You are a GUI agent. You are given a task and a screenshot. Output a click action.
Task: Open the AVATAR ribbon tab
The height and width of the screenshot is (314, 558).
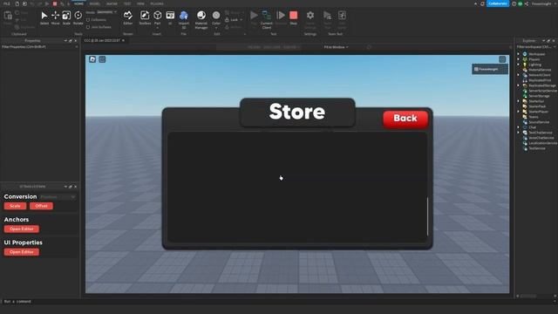coord(112,3)
